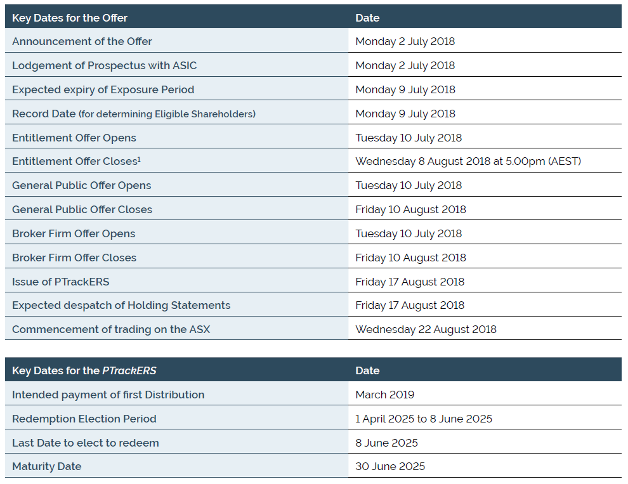628x484 pixels.
Task: Select the 'Issue of PTrackERS' row label
Action: (x=60, y=282)
